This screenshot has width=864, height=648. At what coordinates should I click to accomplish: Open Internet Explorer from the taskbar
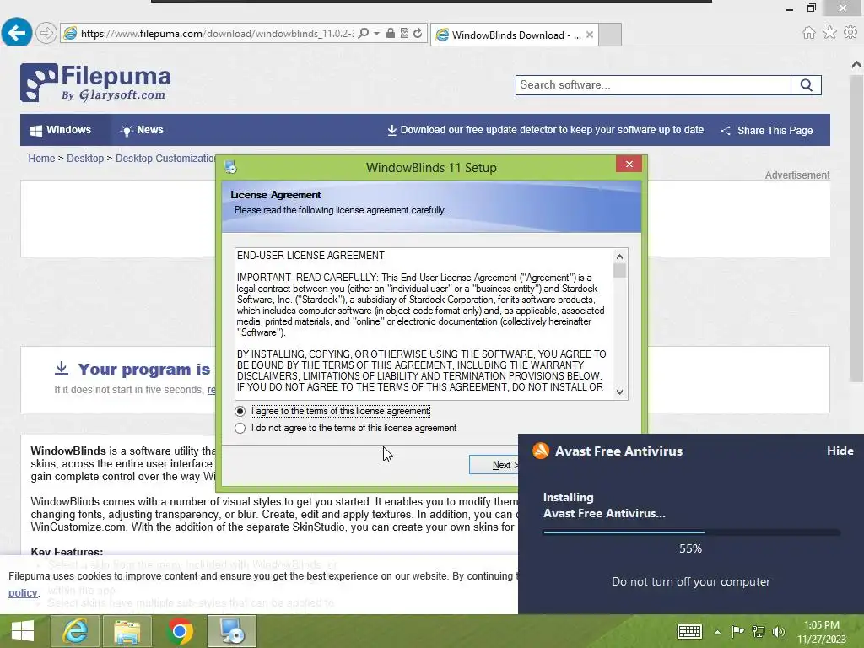(75, 631)
